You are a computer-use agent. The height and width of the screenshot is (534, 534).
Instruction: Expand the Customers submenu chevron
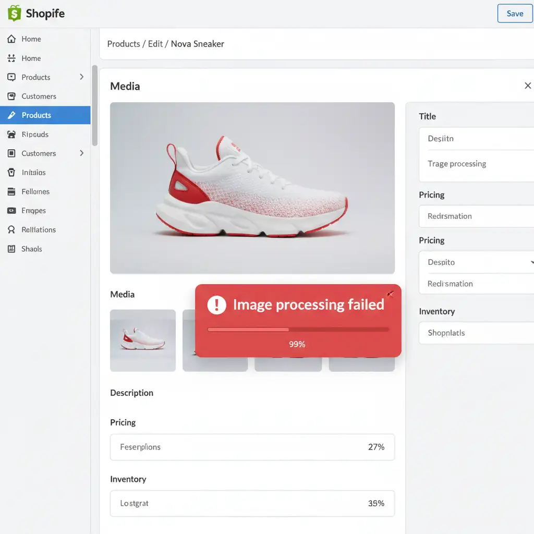[x=81, y=153]
